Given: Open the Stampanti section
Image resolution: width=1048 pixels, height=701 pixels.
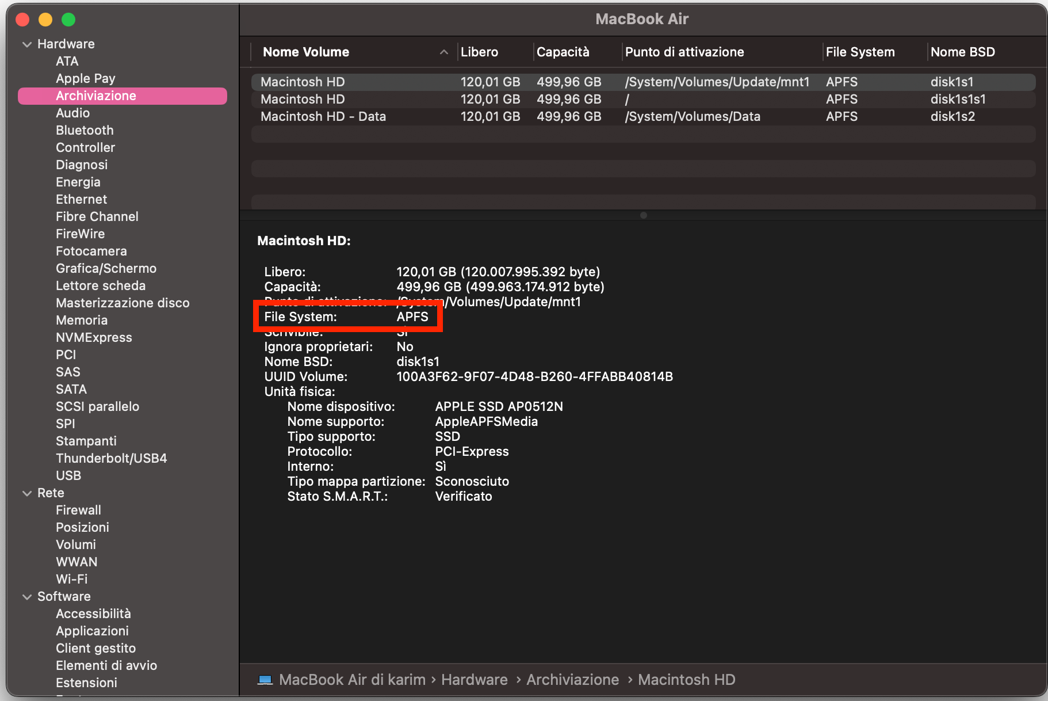Looking at the screenshot, I should 86,441.
